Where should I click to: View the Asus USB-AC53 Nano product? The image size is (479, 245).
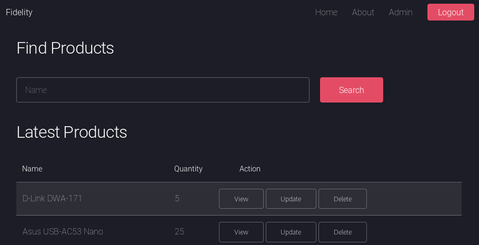click(x=241, y=232)
